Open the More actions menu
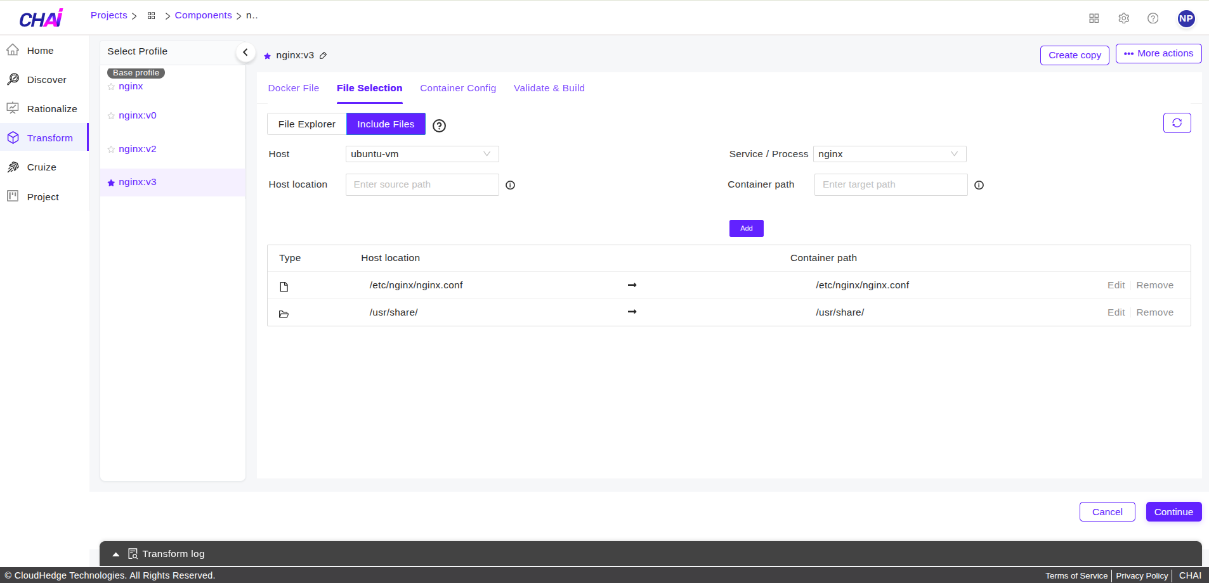 [x=1159, y=54]
